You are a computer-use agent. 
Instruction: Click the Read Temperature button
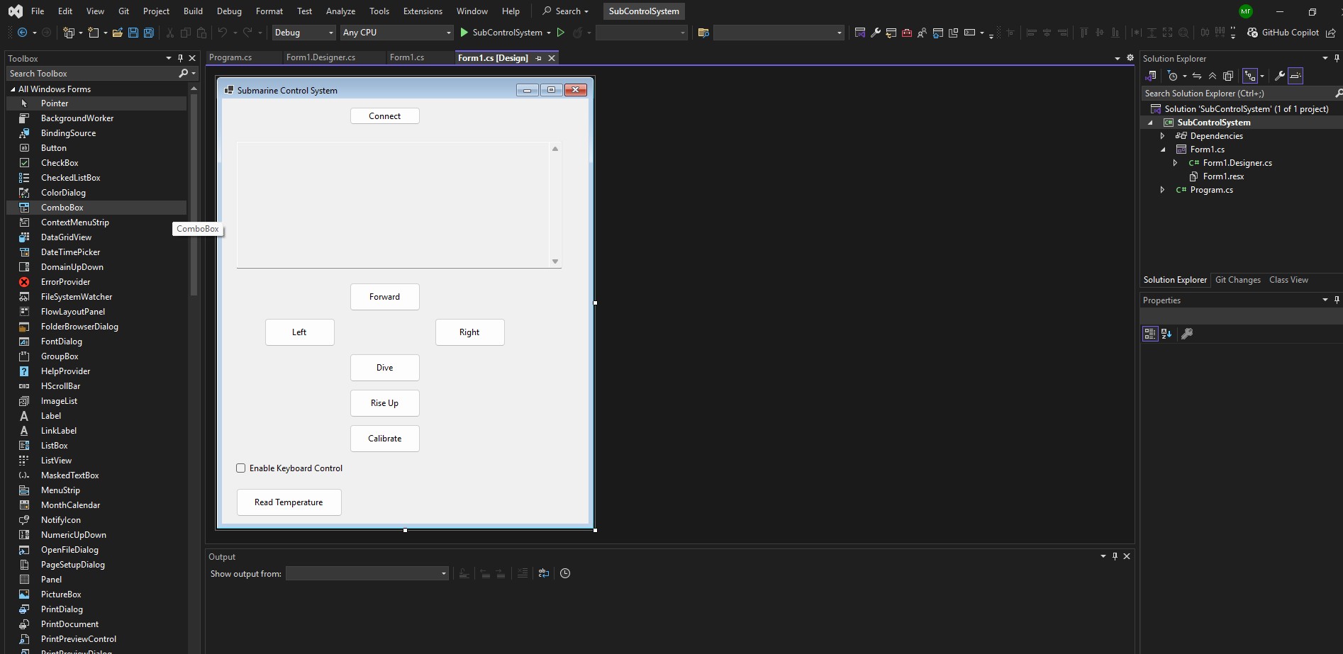pyautogui.click(x=289, y=502)
